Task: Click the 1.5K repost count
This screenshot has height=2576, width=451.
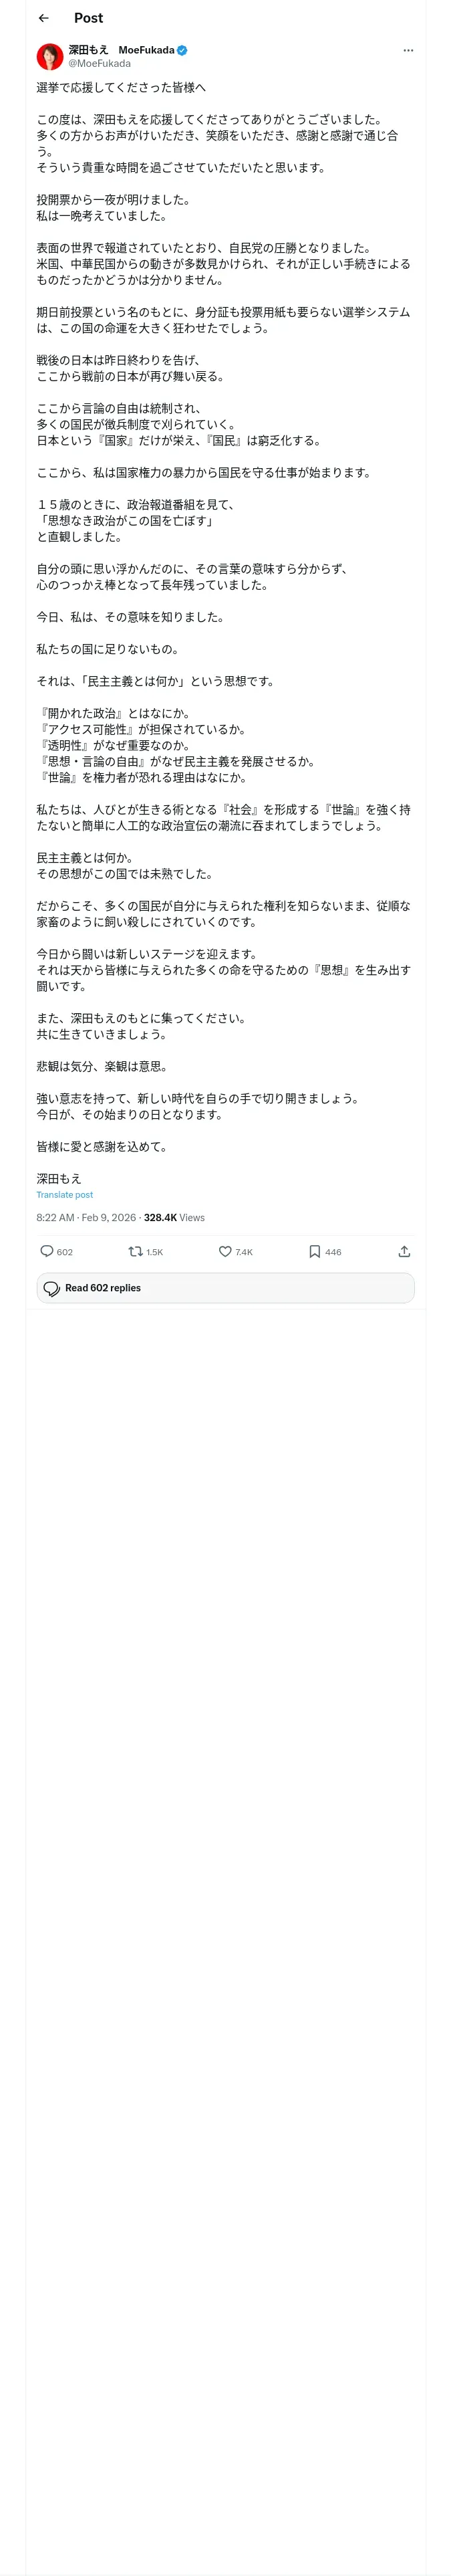Action: (155, 1252)
